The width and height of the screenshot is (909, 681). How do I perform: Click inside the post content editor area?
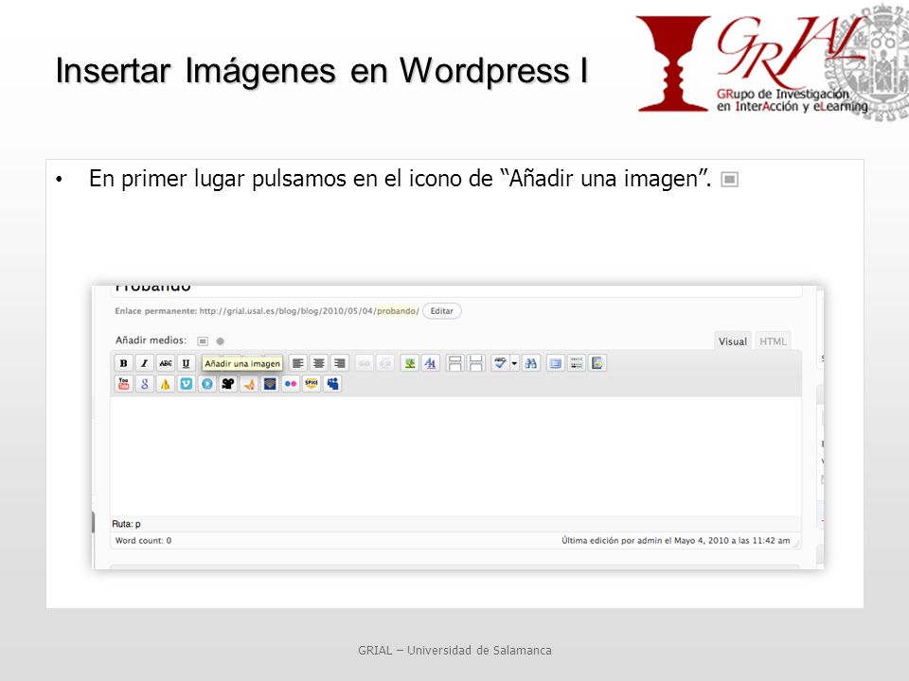coord(455,456)
